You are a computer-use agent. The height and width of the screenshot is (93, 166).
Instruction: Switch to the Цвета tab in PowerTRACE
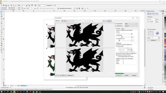point(122,29)
